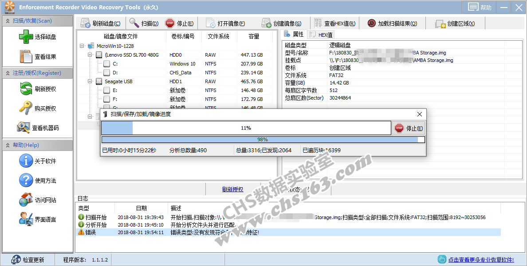Click 程序版本: 1.1.1.2 in status bar
This screenshot has height=266, width=527.
[86, 260]
